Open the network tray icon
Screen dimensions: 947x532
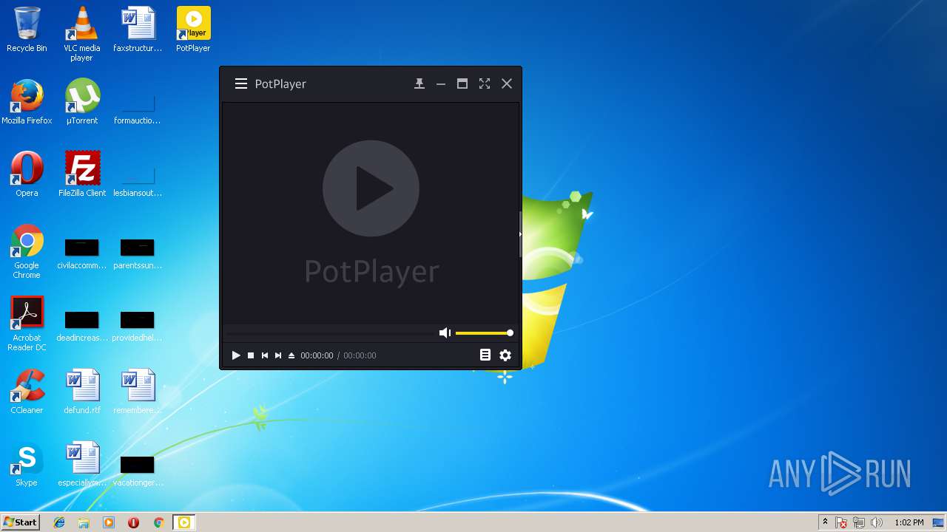pyautogui.click(x=859, y=522)
